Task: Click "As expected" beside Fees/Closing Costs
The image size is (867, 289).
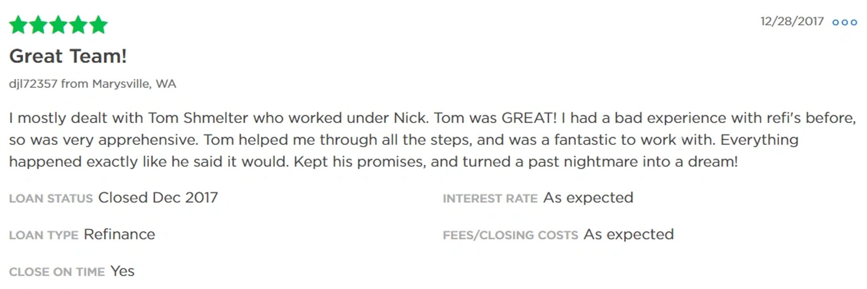Action: tap(628, 234)
